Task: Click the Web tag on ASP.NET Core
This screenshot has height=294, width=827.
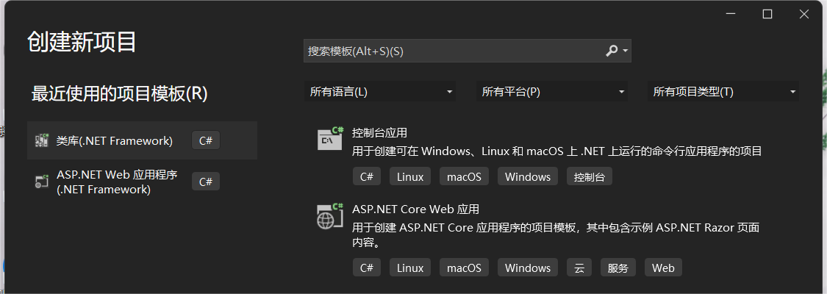Action: (x=663, y=268)
